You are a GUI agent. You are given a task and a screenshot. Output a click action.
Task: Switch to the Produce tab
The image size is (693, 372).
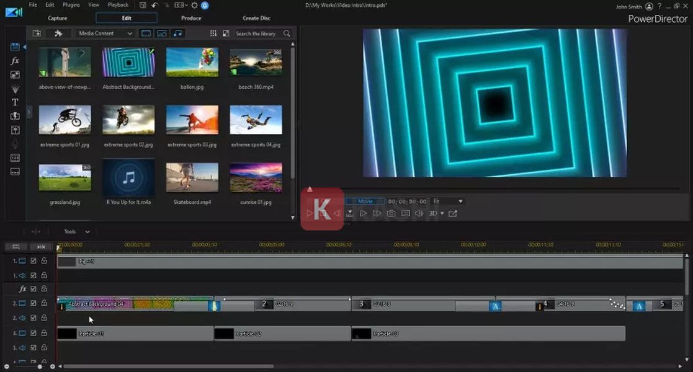[x=191, y=18]
